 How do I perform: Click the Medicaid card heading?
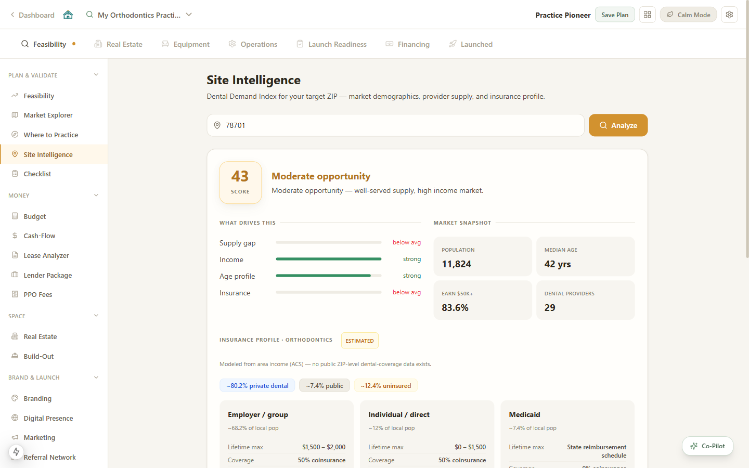[x=524, y=414]
